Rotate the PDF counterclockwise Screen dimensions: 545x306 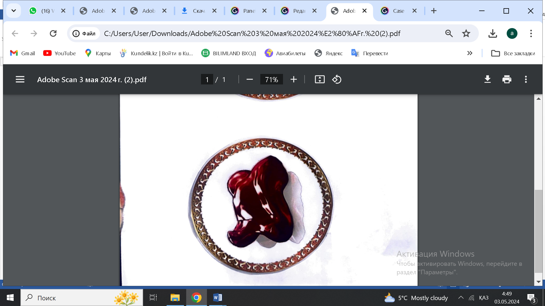click(337, 80)
